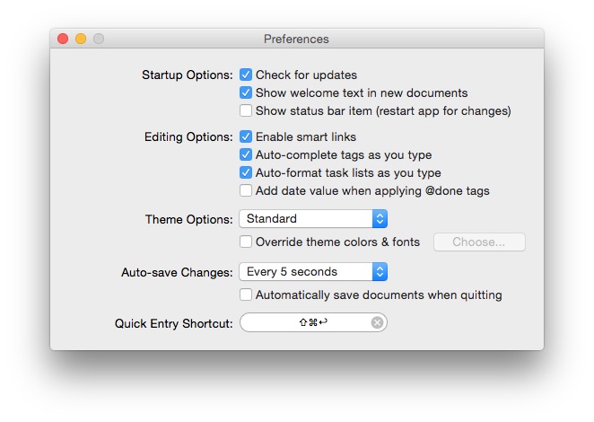The image size is (594, 422).
Task: Enable Show status bar item option
Action: [246, 111]
